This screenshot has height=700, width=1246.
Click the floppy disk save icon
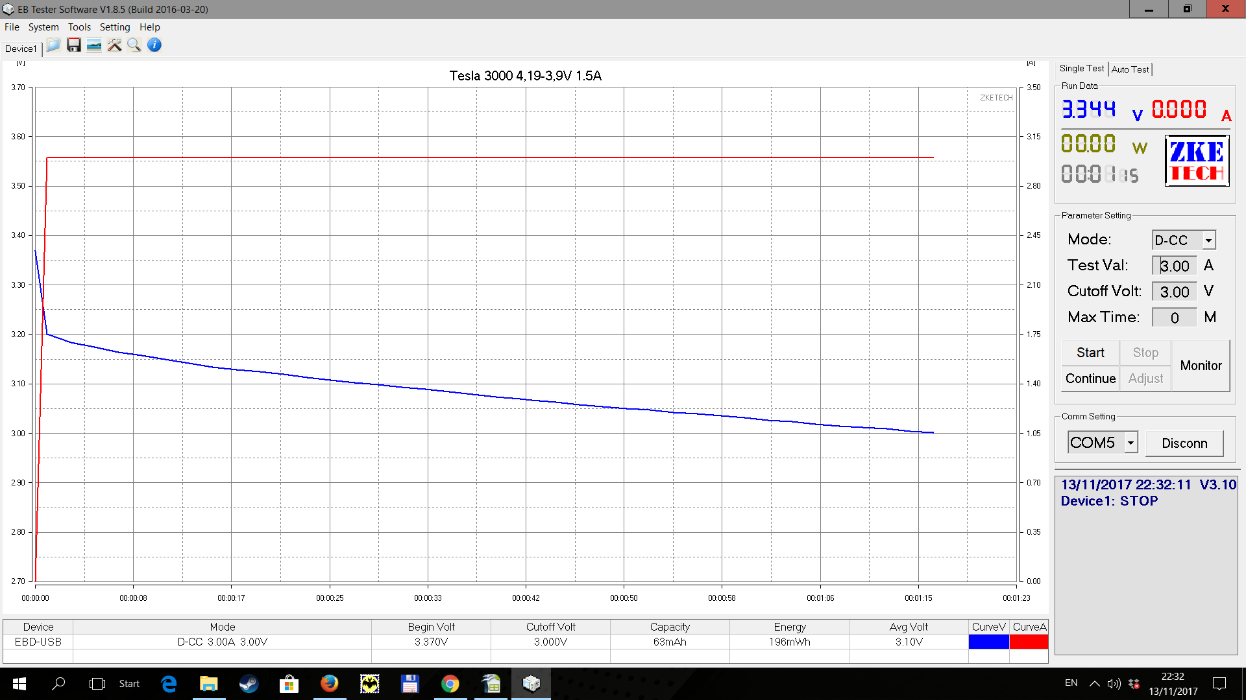pos(74,45)
